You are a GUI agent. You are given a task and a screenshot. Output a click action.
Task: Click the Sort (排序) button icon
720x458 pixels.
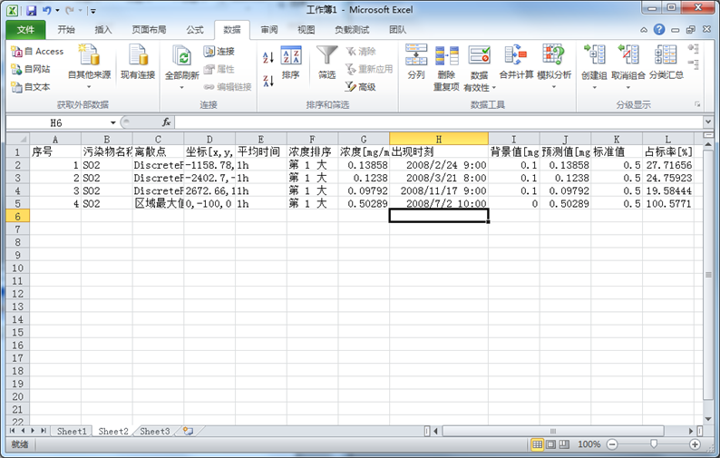290,57
